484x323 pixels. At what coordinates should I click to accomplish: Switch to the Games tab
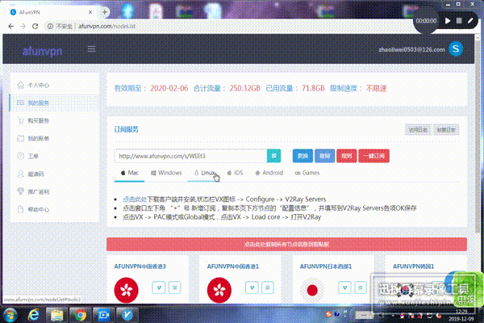tap(307, 173)
